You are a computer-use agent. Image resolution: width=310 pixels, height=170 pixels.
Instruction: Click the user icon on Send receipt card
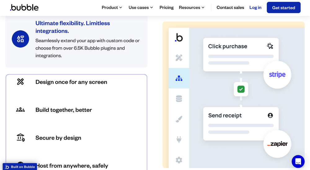(270, 115)
